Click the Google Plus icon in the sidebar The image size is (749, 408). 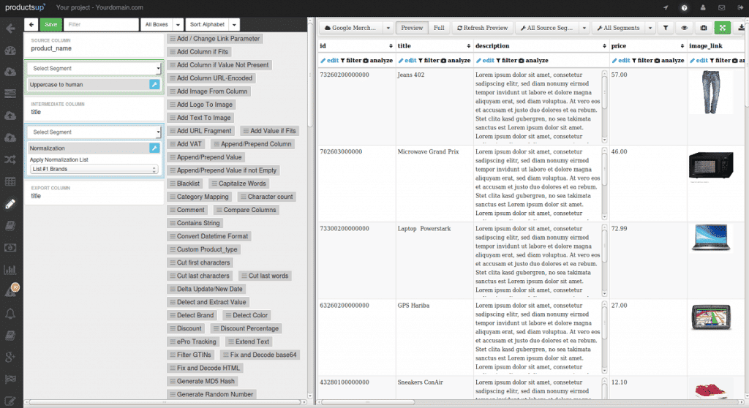click(x=10, y=356)
